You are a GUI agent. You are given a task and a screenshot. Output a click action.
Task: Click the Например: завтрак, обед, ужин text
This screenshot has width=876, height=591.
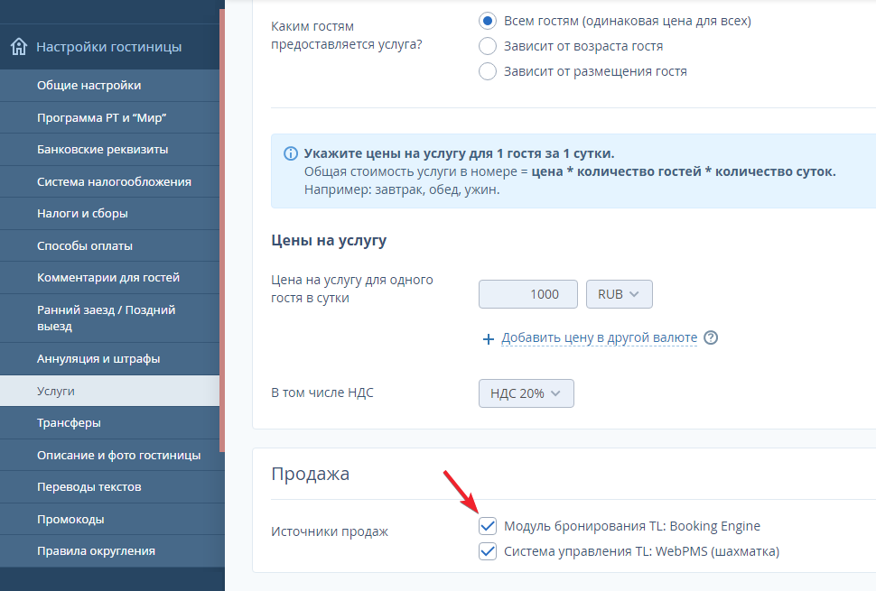point(402,189)
